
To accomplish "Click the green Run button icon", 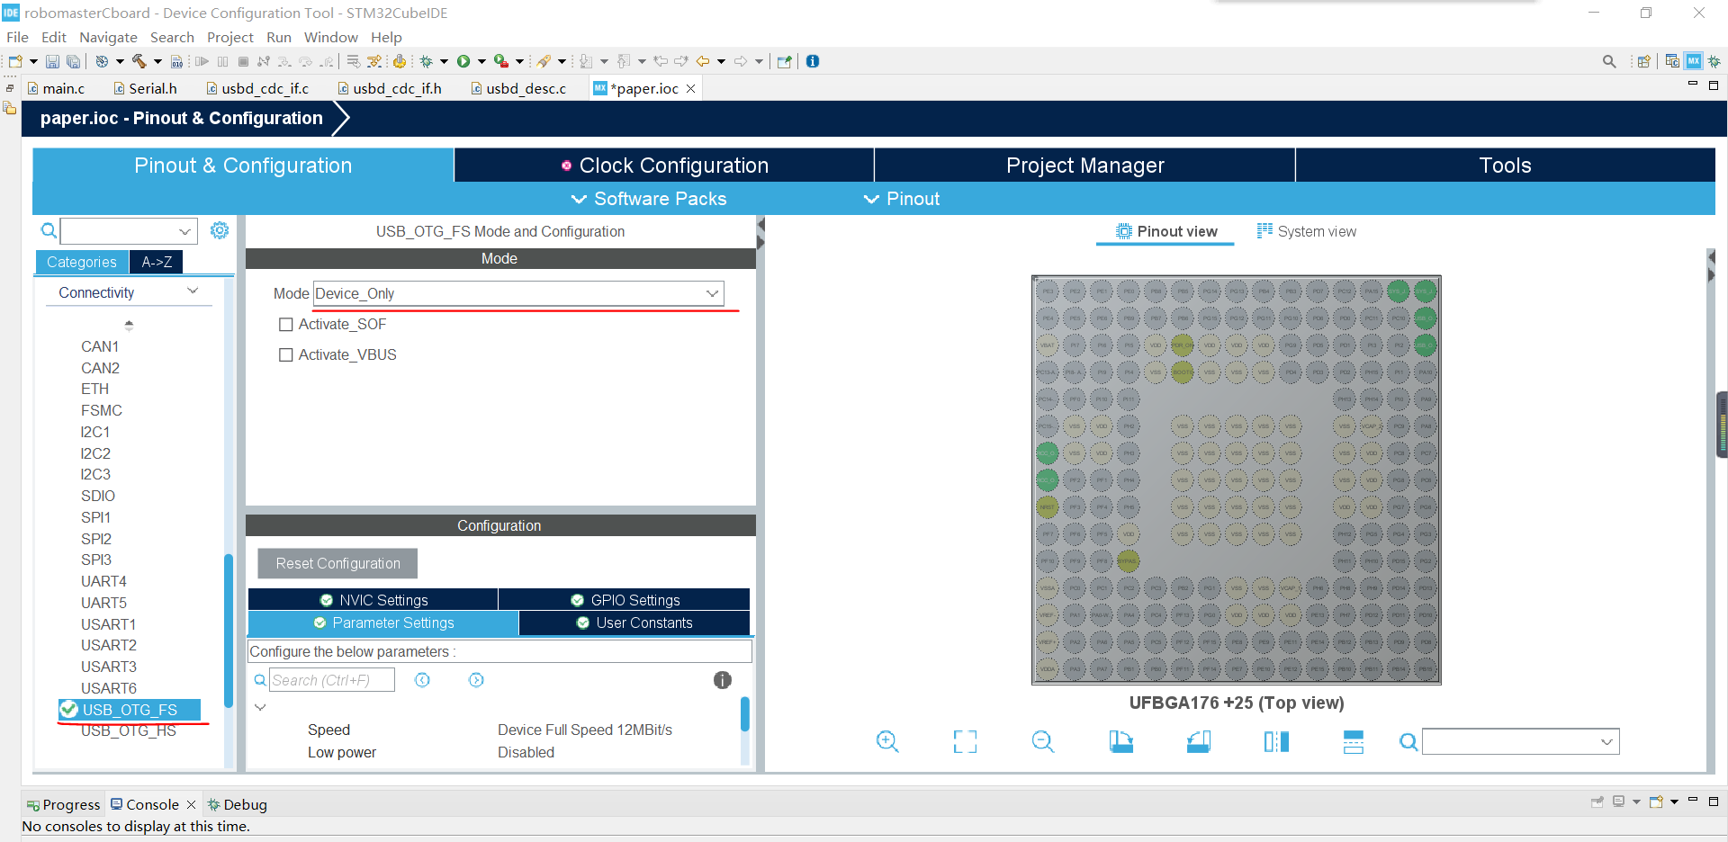I will (463, 61).
